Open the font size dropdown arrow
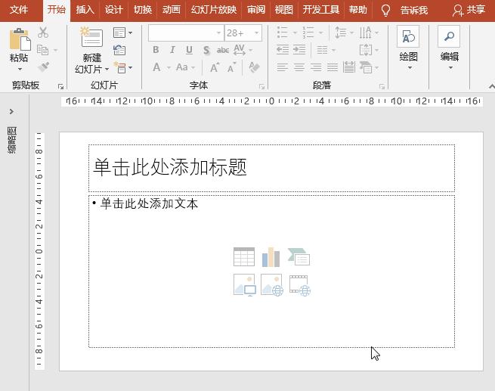Screen dimensions: 495x391 point(257,33)
